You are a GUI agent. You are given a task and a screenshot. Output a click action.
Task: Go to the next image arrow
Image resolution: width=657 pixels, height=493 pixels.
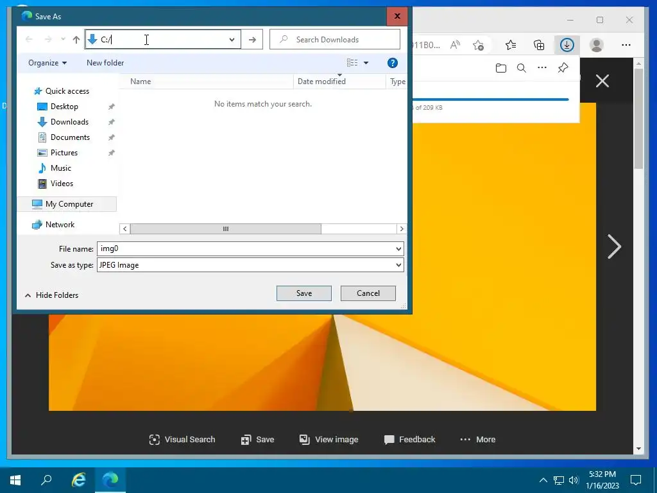point(614,246)
